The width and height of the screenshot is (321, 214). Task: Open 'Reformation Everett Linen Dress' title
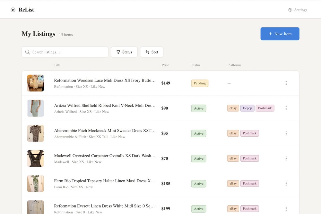[x=104, y=206]
